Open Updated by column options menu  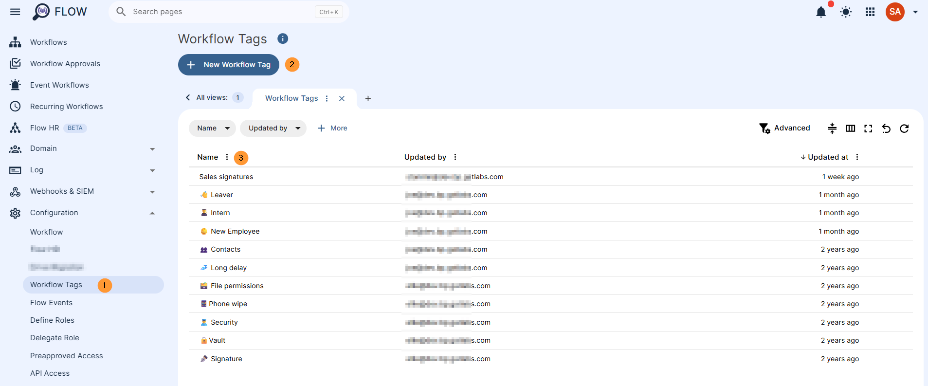tap(455, 157)
